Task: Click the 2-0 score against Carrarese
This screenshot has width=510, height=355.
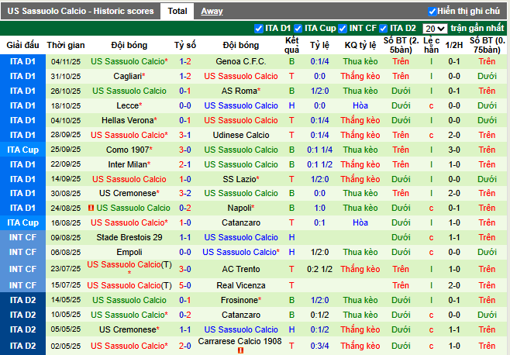Action: pyautogui.click(x=185, y=346)
